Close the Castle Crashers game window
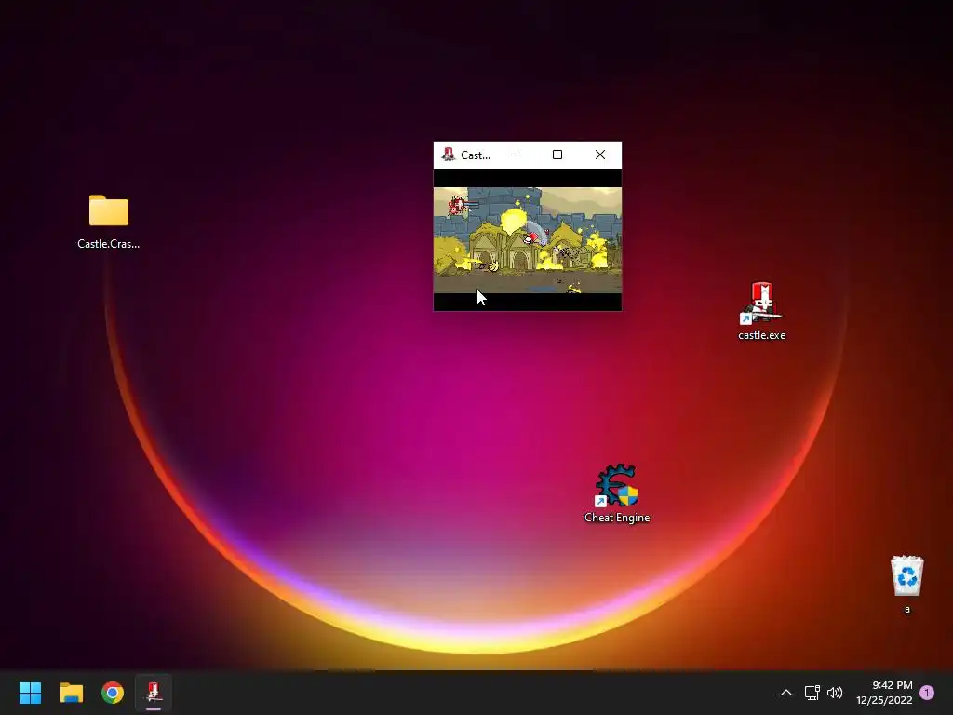The width and height of the screenshot is (953, 715). coord(600,155)
